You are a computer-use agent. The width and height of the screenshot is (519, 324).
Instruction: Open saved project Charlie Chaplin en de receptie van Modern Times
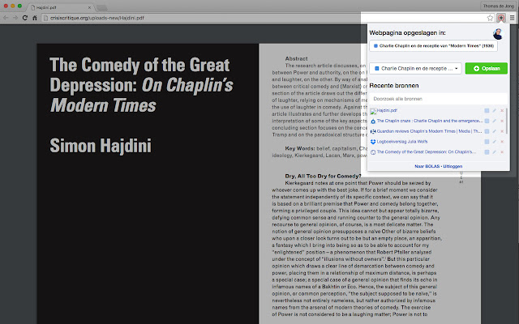click(x=433, y=46)
